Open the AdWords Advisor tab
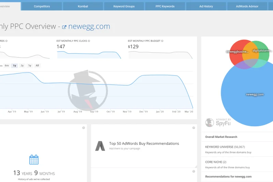The width and height of the screenshot is (273, 182). click(x=247, y=6)
